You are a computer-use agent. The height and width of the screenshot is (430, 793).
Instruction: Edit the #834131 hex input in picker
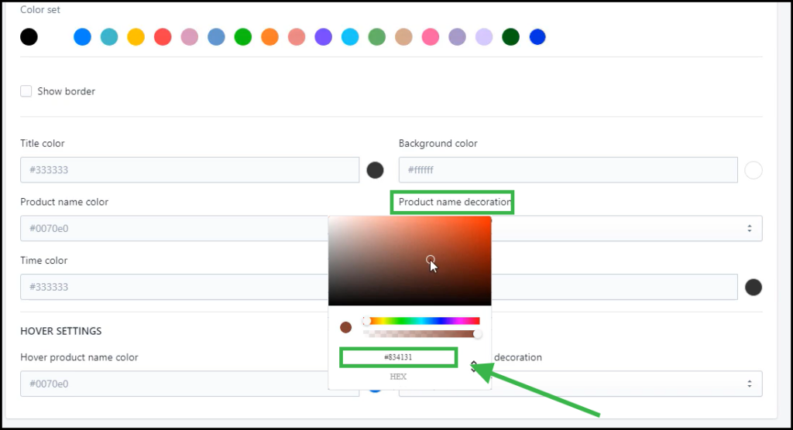[398, 357]
